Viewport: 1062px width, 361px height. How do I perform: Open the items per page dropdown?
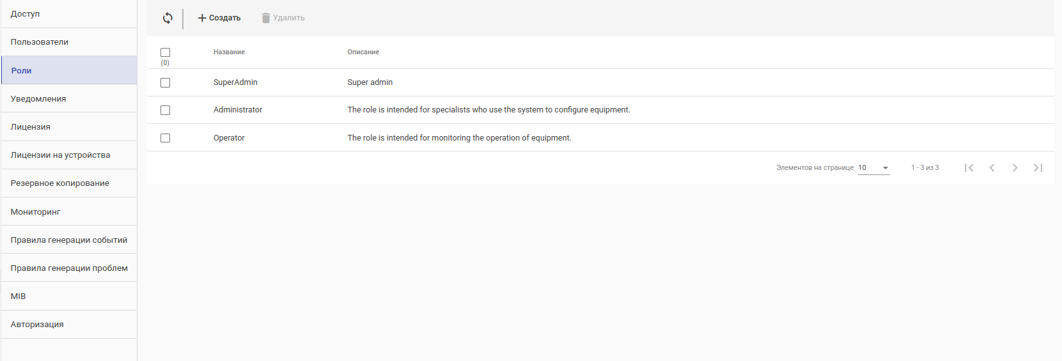click(873, 167)
